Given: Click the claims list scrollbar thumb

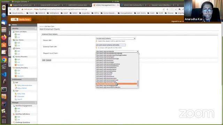Looking at the screenshot, I should click(x=138, y=83).
